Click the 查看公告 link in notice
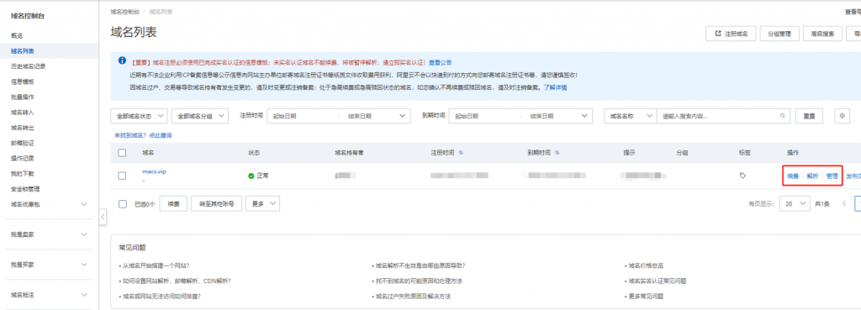This screenshot has width=861, height=310. pos(441,62)
